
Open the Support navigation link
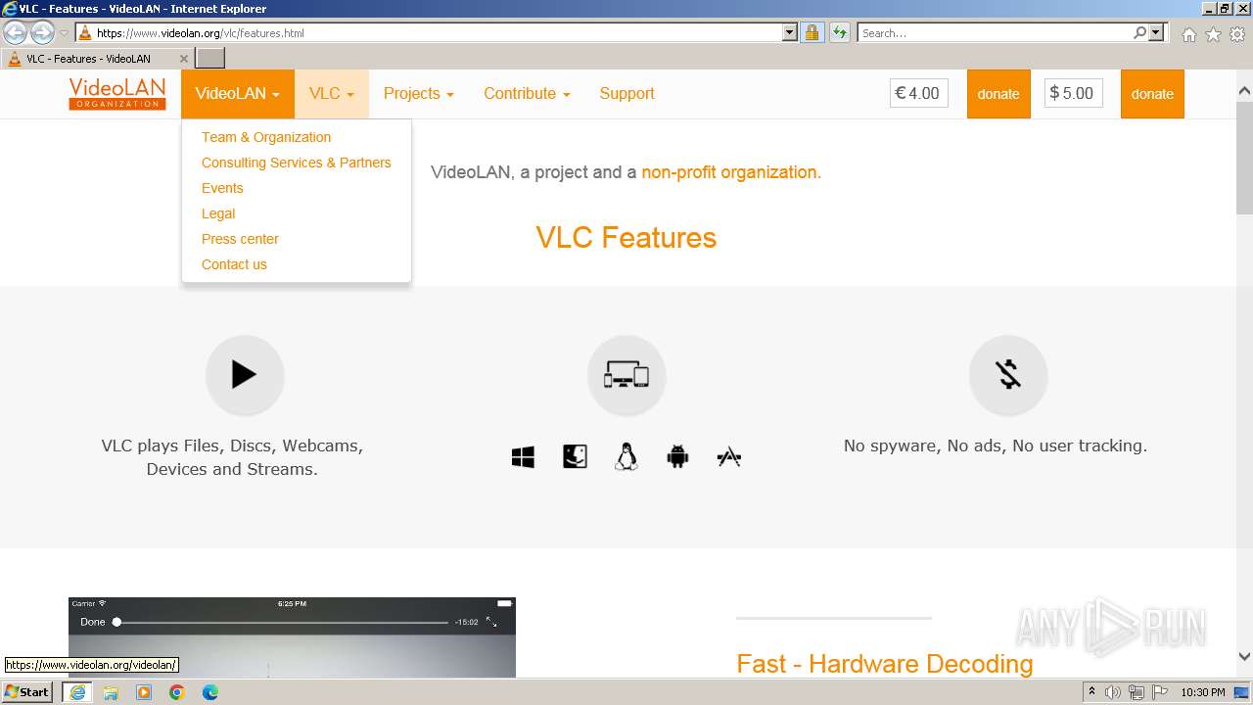(x=626, y=94)
